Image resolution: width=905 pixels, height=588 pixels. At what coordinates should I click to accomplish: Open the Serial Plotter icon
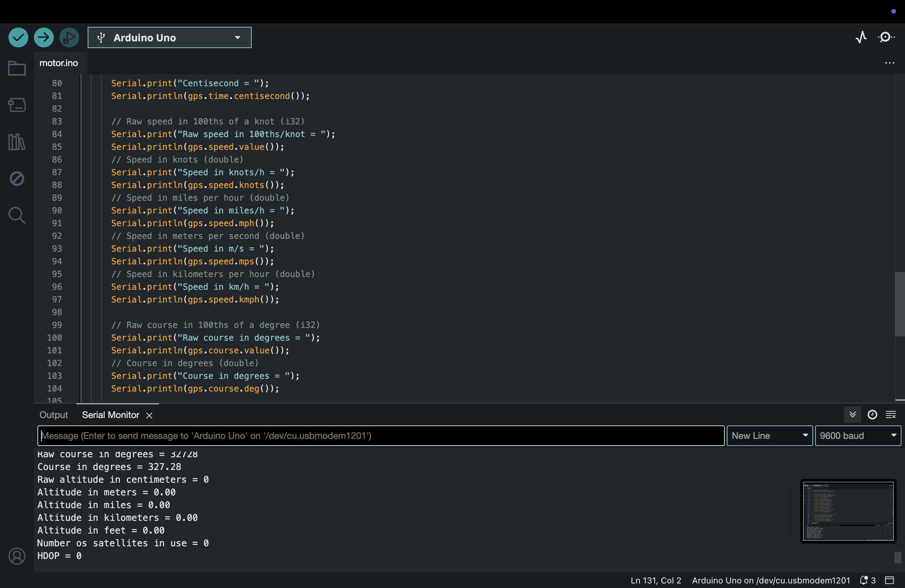(x=861, y=37)
